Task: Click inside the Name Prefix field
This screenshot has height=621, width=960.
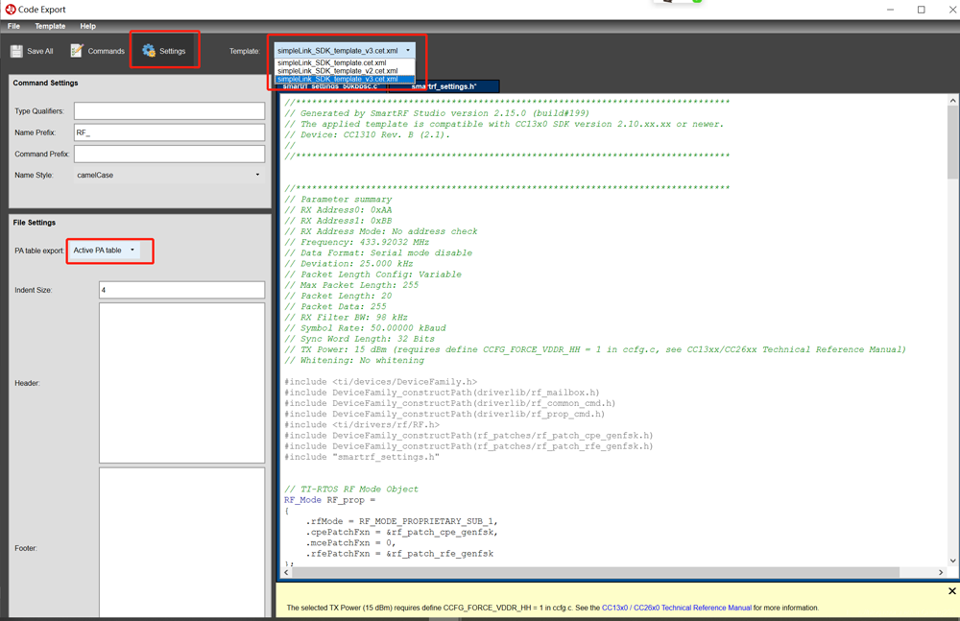Action: [169, 132]
